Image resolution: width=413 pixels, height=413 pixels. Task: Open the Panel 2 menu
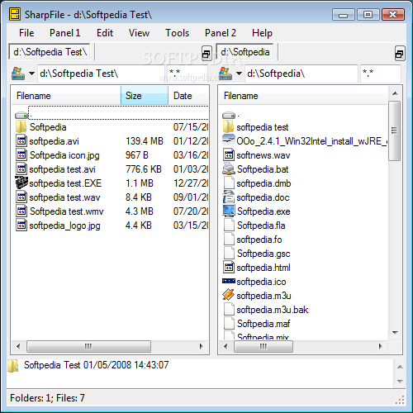221,33
